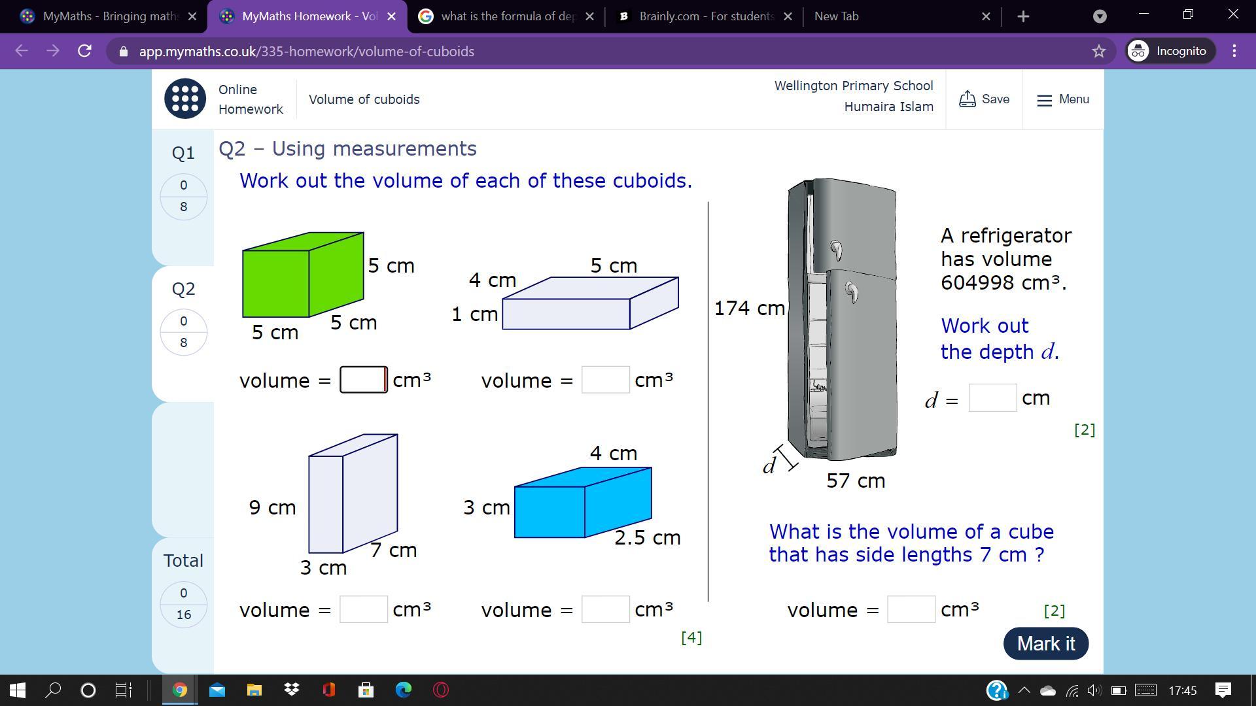Click the Mark it button

click(x=1045, y=644)
